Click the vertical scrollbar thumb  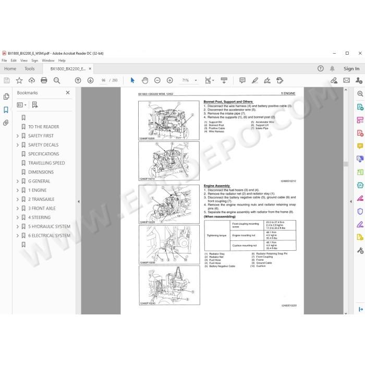346,164
